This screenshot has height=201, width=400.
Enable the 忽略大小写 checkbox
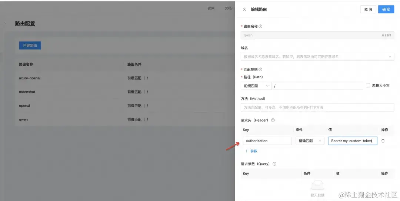click(368, 86)
